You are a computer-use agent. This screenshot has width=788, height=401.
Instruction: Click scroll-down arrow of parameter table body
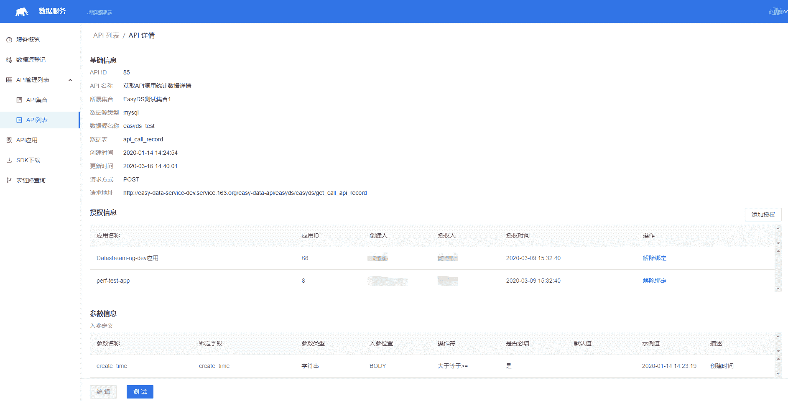click(778, 373)
